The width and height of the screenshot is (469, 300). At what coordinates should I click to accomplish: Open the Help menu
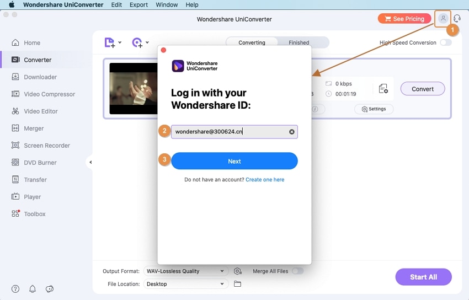tap(191, 4)
